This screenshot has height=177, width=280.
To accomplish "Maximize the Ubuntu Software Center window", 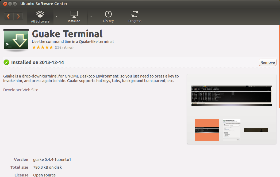I will pyautogui.click(x=15, y=3).
